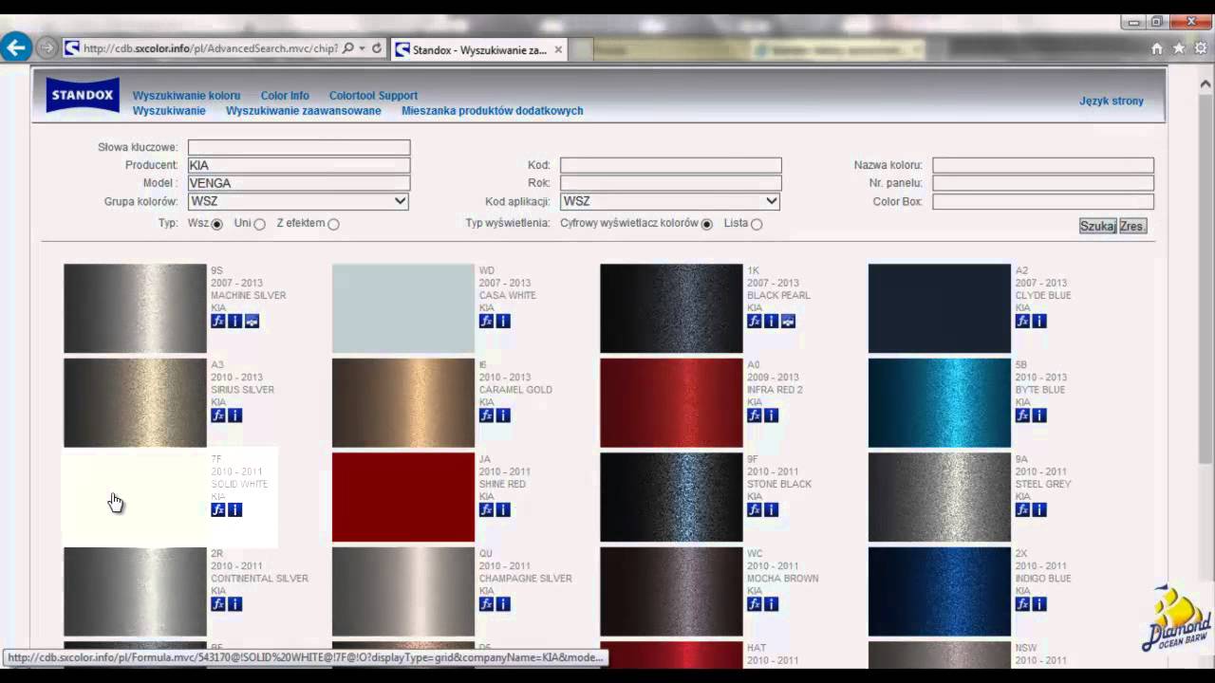Show info for Casa White
Viewport: 1215px width, 683px height.
pyautogui.click(x=503, y=321)
